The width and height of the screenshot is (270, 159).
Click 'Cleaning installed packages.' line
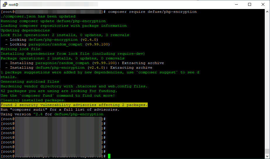33,100
